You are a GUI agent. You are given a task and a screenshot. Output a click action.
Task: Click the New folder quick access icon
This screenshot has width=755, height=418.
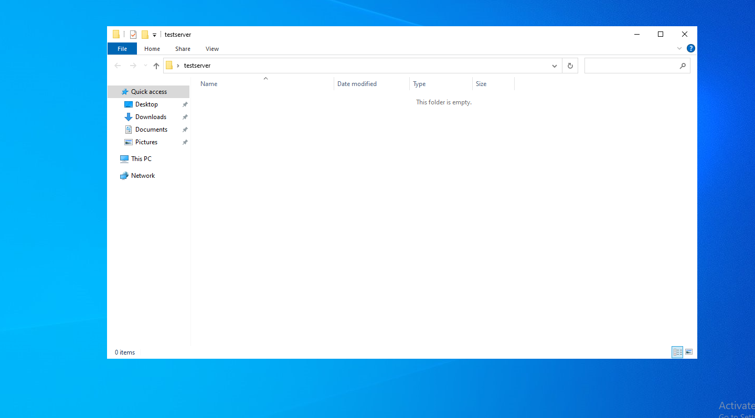(x=145, y=35)
